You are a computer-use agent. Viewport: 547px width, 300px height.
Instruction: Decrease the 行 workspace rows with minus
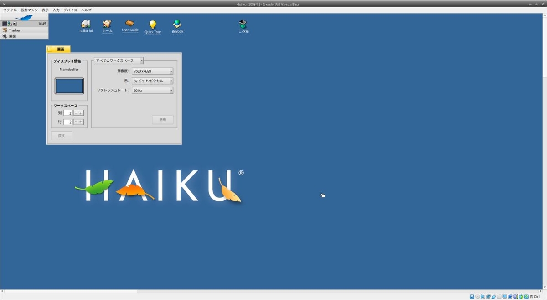(x=76, y=122)
